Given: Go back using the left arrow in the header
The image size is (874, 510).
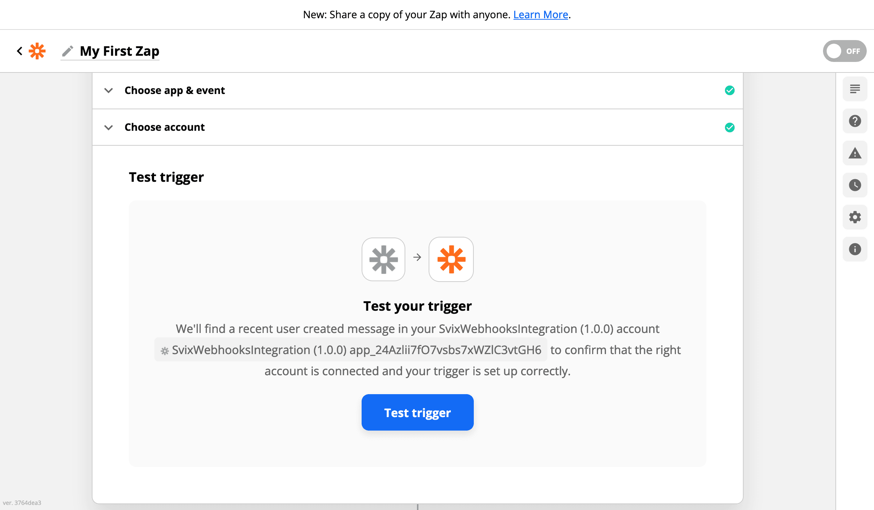Looking at the screenshot, I should point(20,51).
